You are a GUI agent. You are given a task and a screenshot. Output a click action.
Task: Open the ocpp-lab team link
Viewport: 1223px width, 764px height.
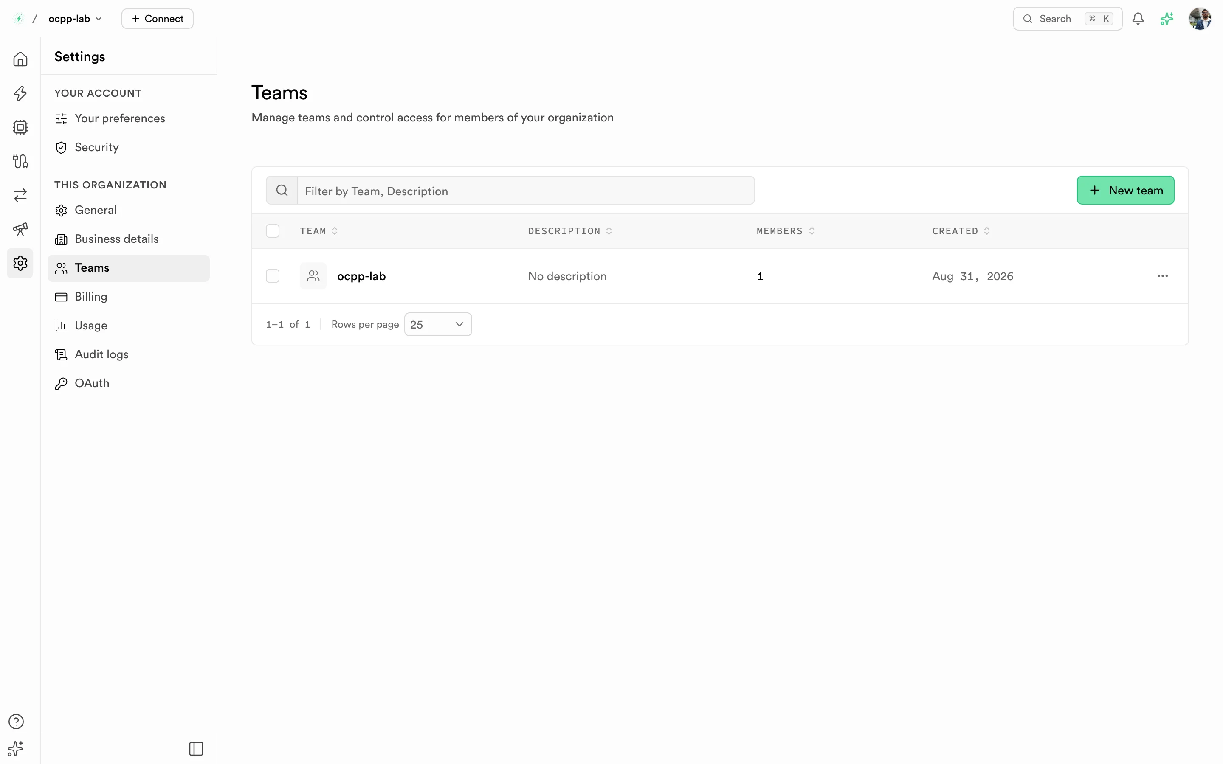[361, 276]
